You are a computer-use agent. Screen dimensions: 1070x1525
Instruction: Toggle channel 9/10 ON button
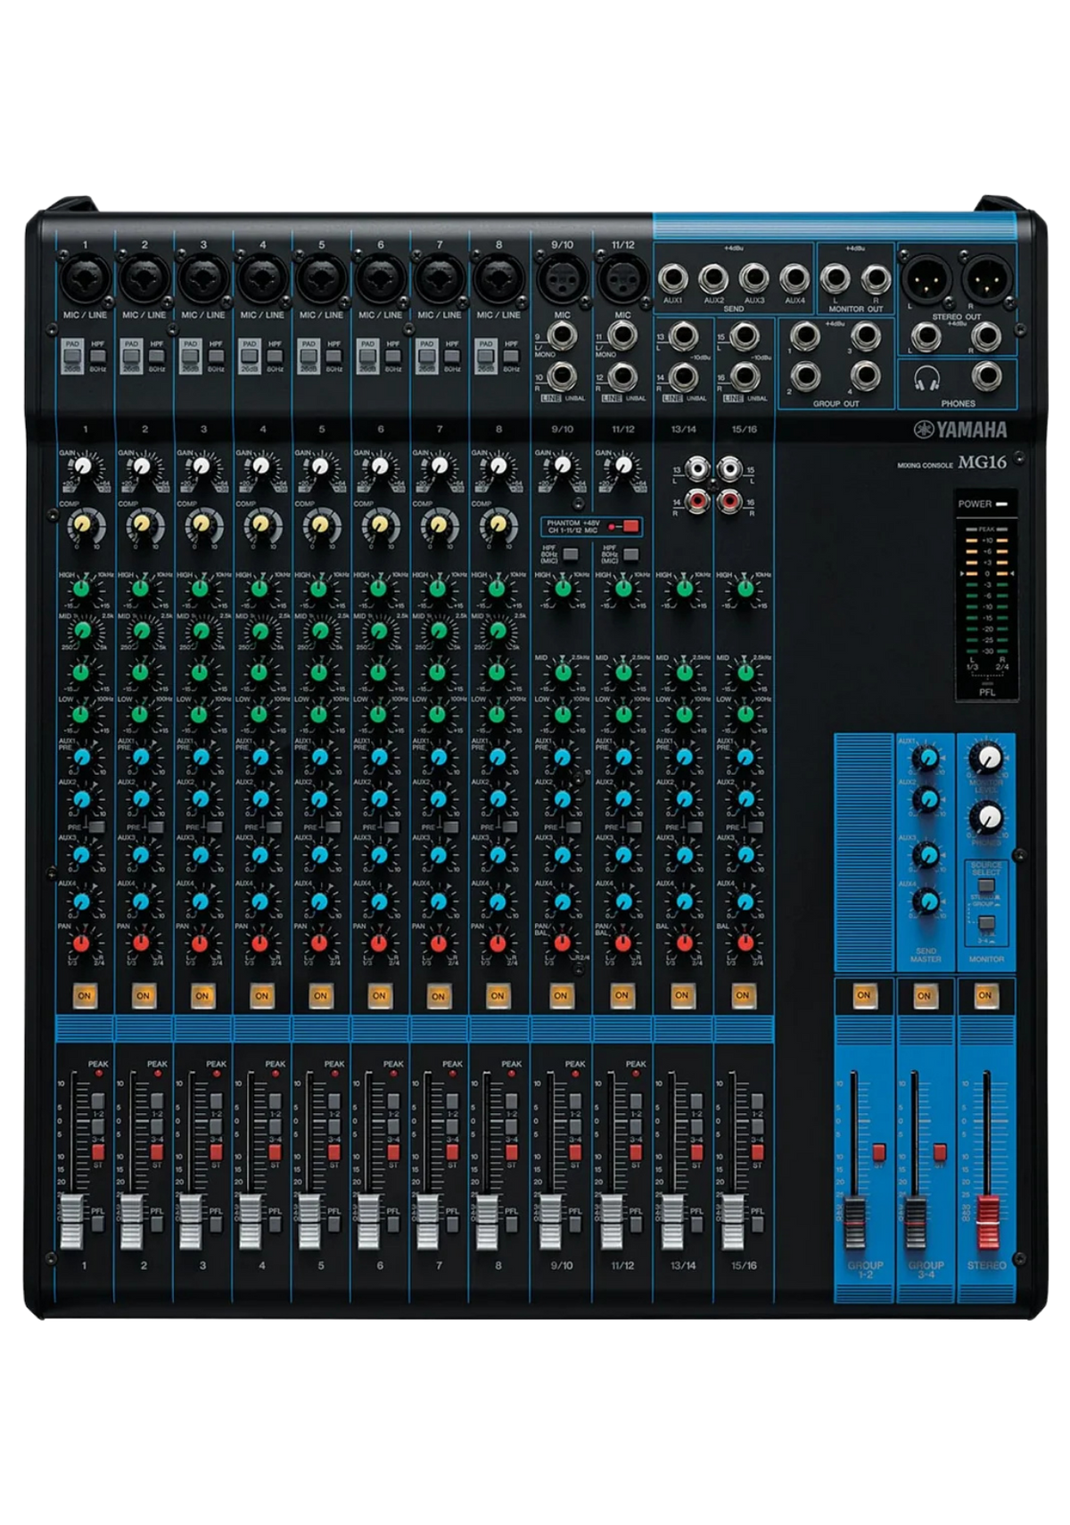(x=560, y=994)
